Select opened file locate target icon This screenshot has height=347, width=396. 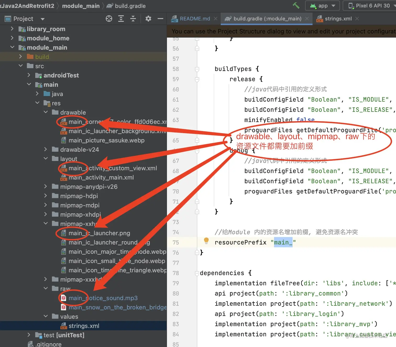pyautogui.click(x=109, y=19)
